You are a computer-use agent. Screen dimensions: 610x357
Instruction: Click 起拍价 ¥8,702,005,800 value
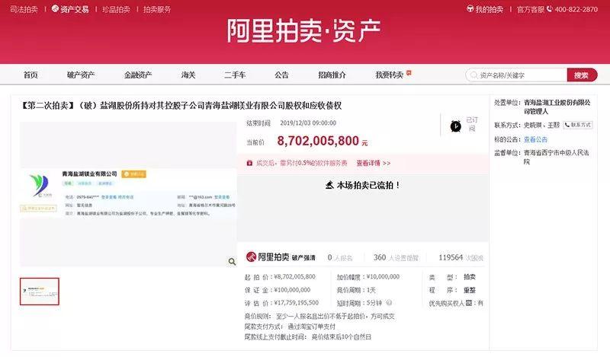(295, 276)
